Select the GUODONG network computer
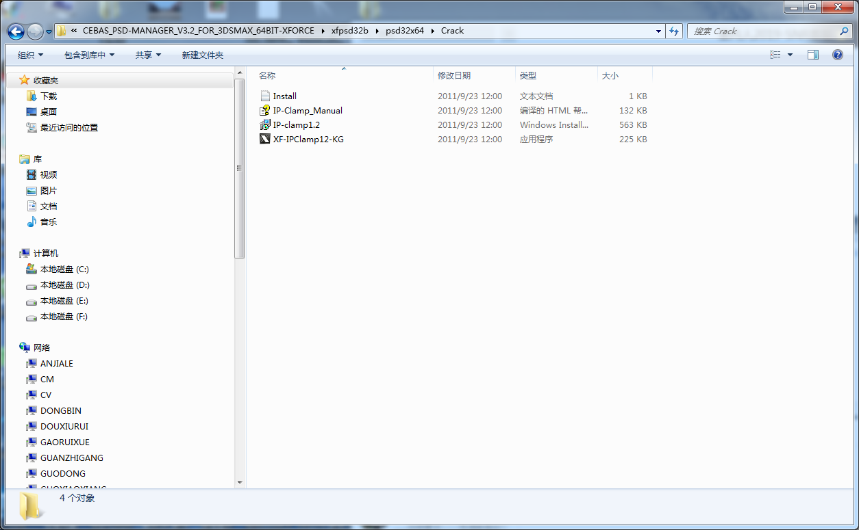The height and width of the screenshot is (530, 859). 63,473
